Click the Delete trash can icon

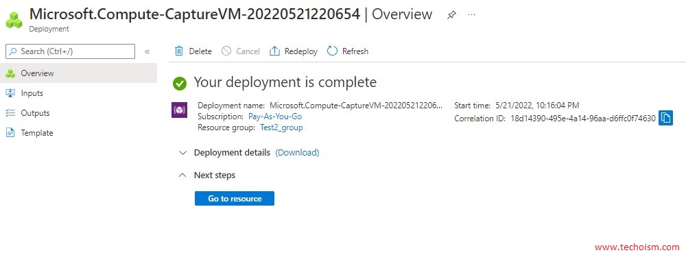coord(179,51)
